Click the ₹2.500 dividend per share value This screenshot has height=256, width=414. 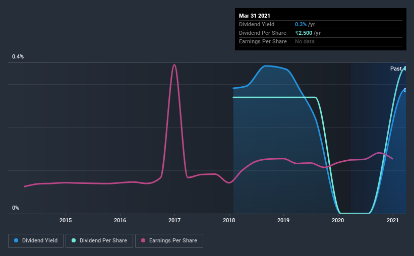[304, 33]
